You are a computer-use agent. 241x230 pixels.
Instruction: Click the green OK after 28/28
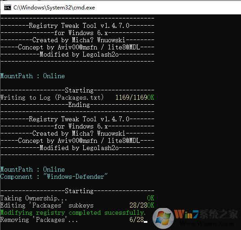pyautogui.click(x=151, y=205)
